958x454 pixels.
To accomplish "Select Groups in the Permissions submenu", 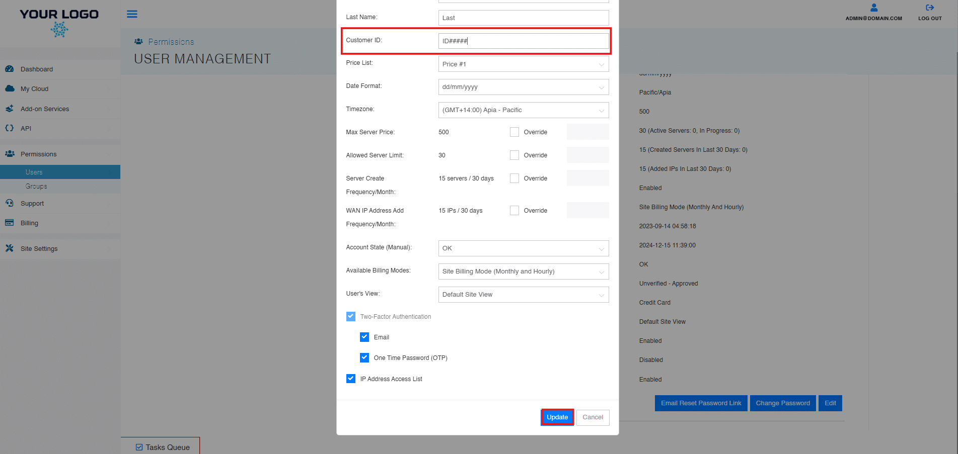I will pos(36,187).
